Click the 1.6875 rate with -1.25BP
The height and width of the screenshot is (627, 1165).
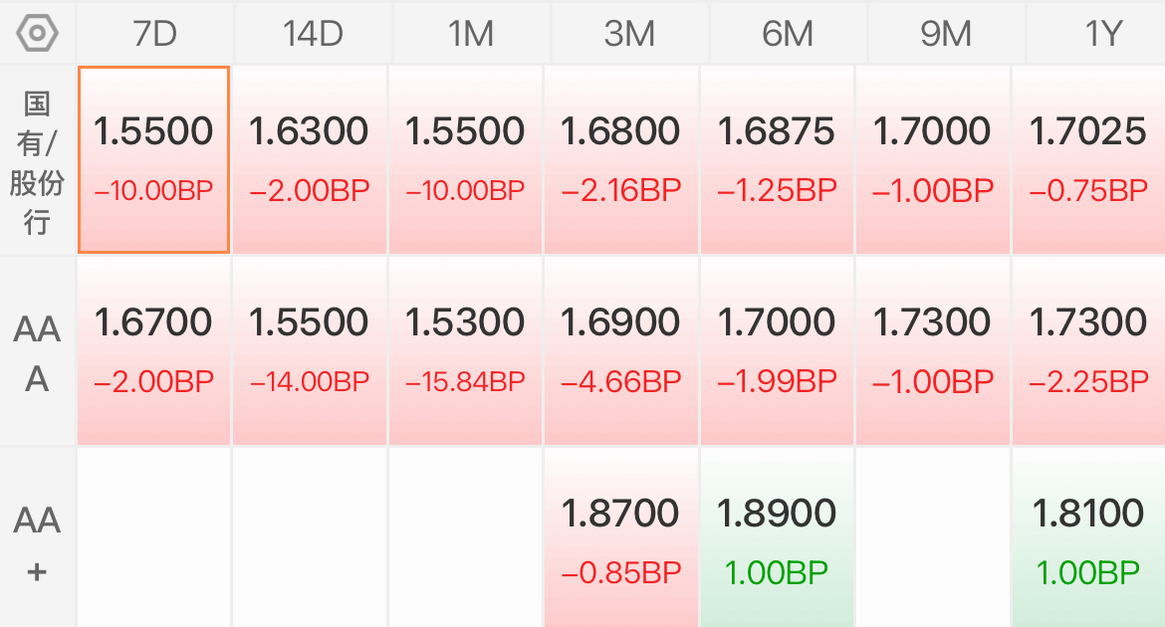click(777, 159)
